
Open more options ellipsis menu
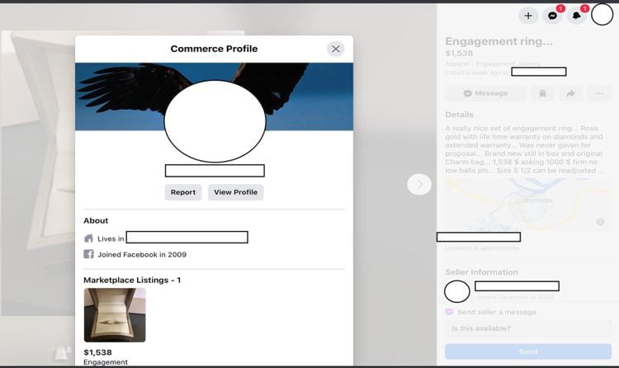coord(599,93)
